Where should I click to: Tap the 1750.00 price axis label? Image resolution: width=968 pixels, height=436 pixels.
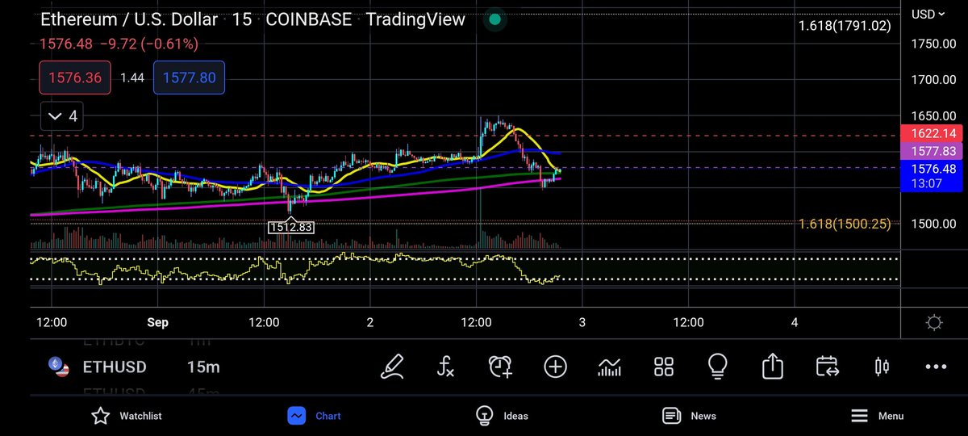[x=934, y=44]
